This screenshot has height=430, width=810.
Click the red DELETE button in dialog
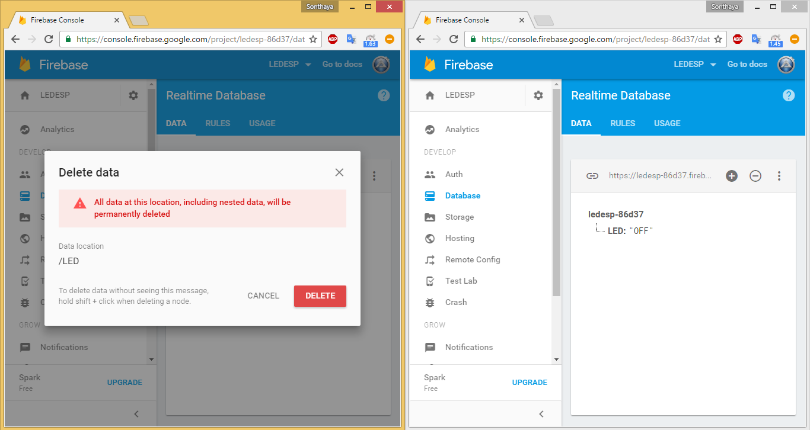tap(320, 296)
